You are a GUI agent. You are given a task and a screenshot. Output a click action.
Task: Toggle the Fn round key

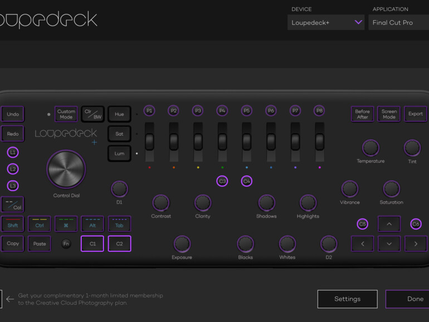click(x=66, y=243)
